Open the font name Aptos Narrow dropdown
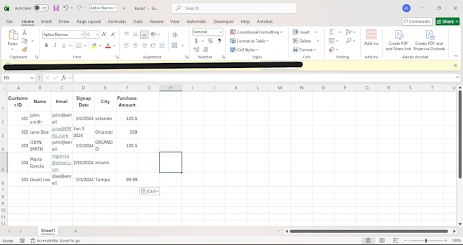Viewport: 463px width, 245px height. point(82,35)
